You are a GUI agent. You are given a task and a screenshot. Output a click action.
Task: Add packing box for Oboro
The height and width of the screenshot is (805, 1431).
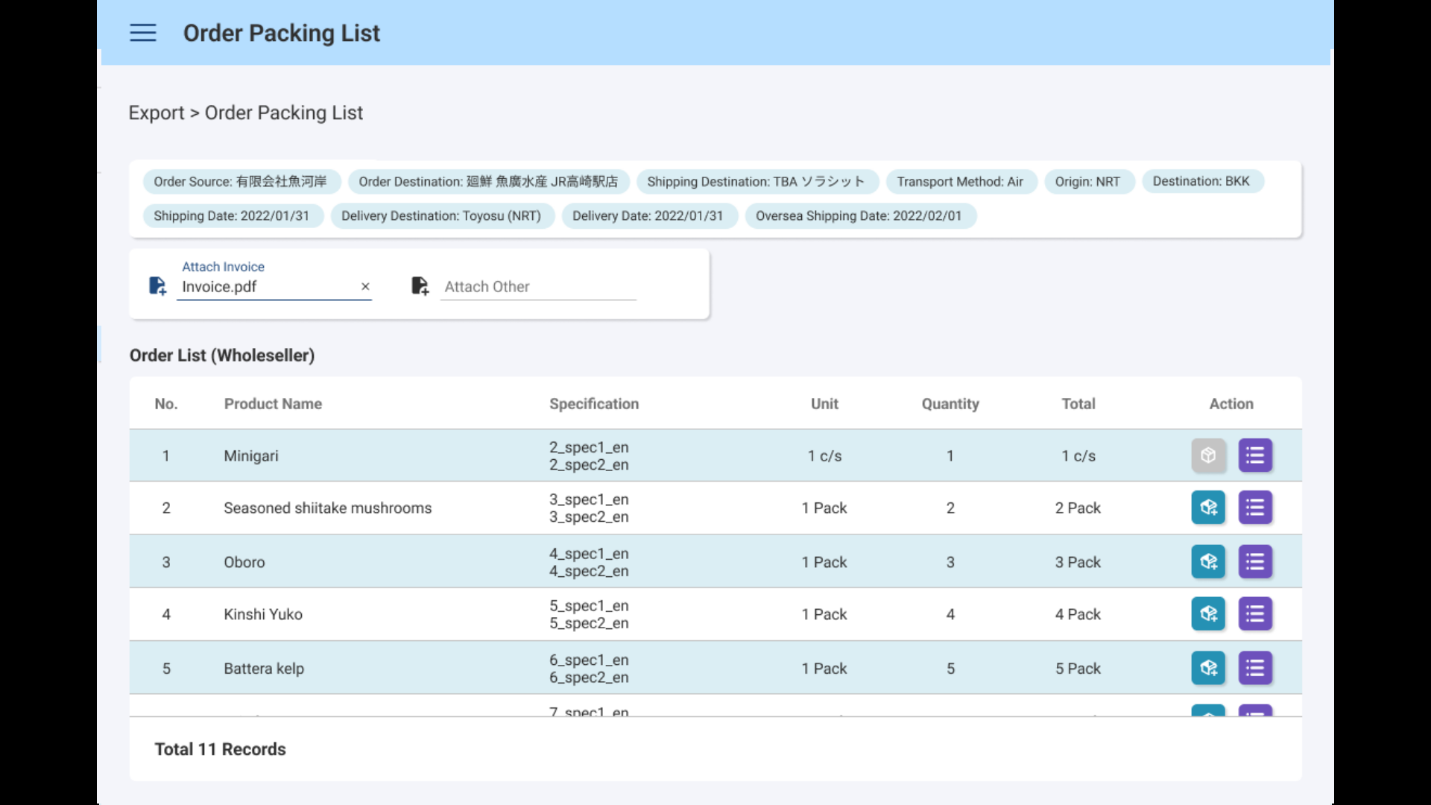coord(1208,562)
